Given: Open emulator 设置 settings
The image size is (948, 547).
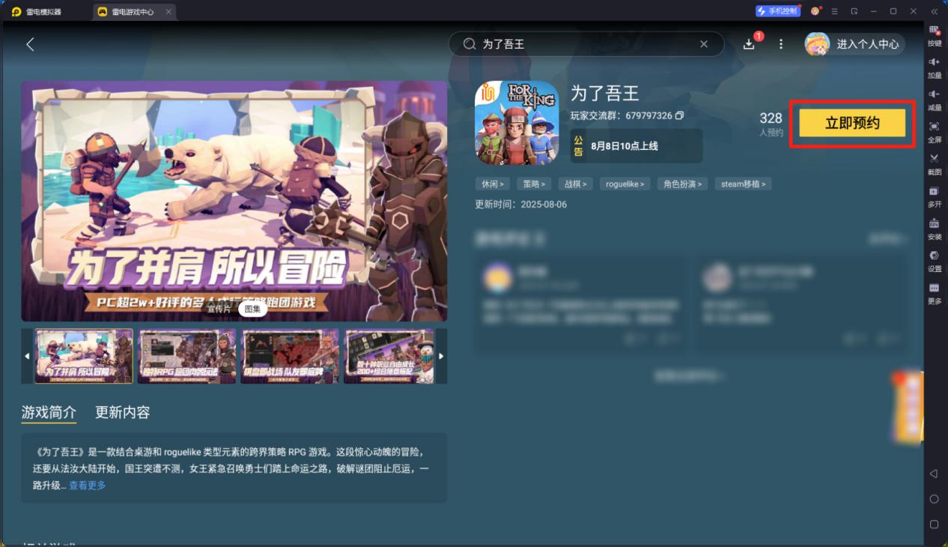Looking at the screenshot, I should click(x=934, y=261).
